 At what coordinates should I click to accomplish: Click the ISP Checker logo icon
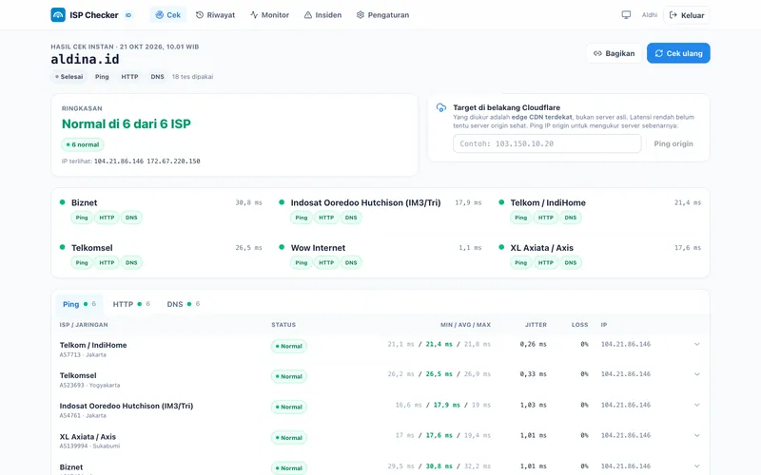[58, 15]
